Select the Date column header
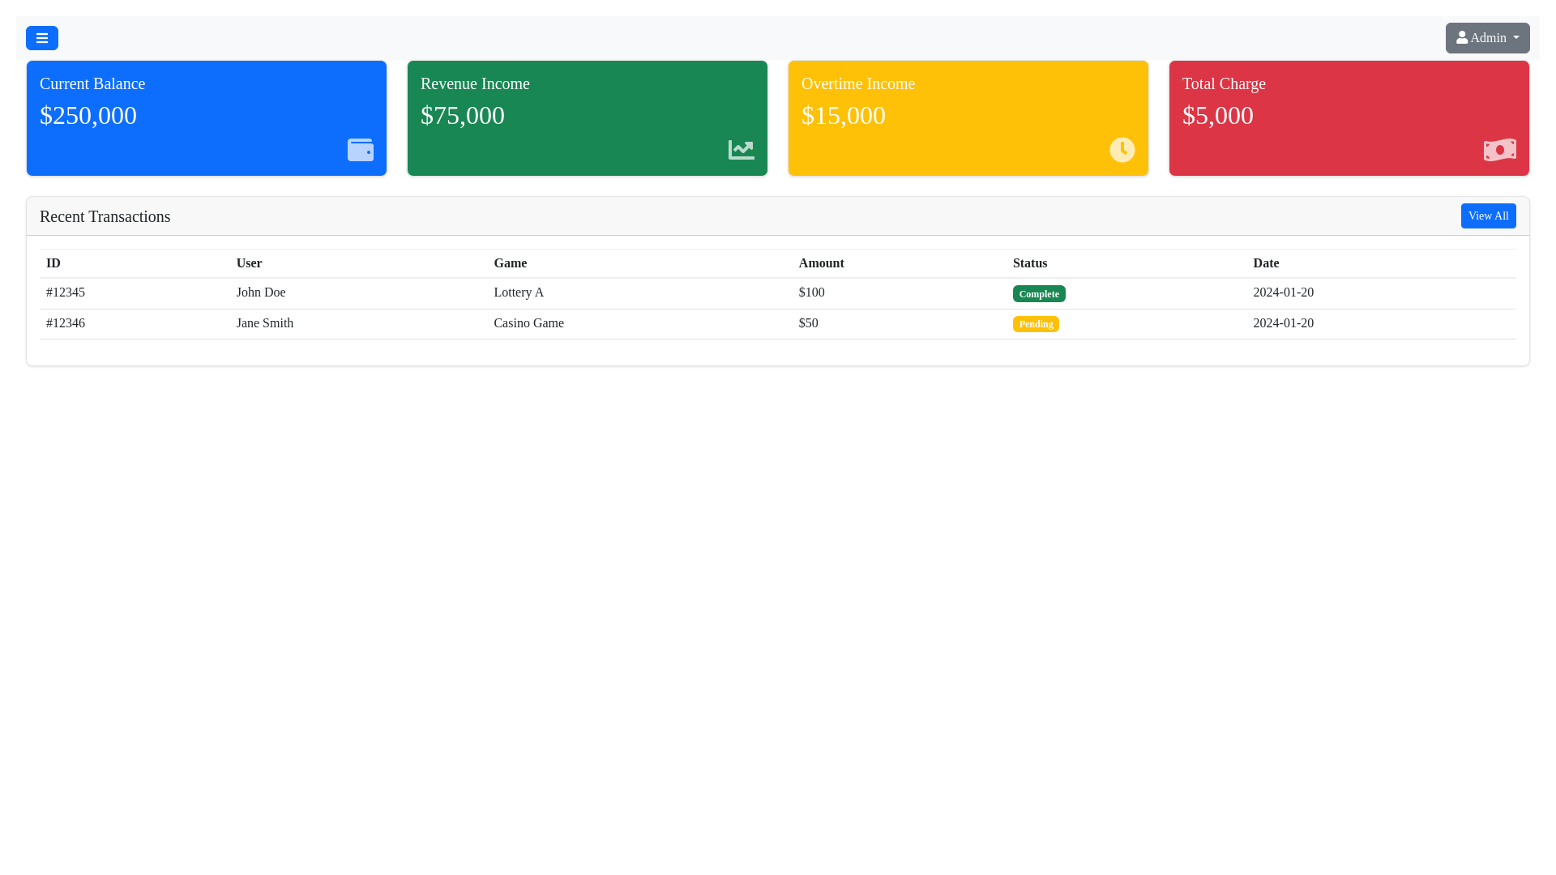This screenshot has width=1556, height=875. coord(1266,263)
